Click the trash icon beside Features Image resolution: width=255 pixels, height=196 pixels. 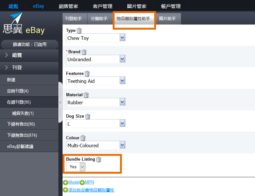(87, 74)
